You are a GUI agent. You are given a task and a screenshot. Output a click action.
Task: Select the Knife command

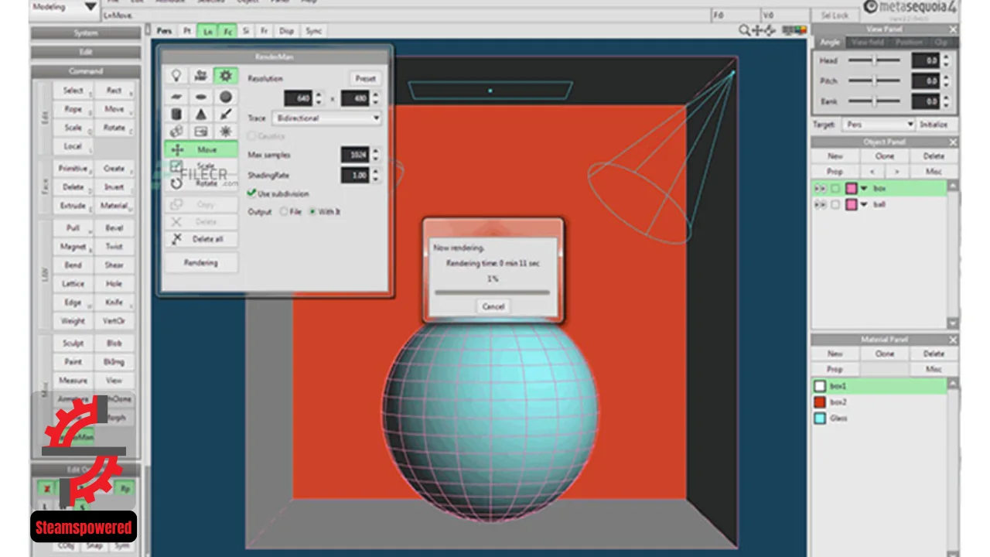coord(114,302)
